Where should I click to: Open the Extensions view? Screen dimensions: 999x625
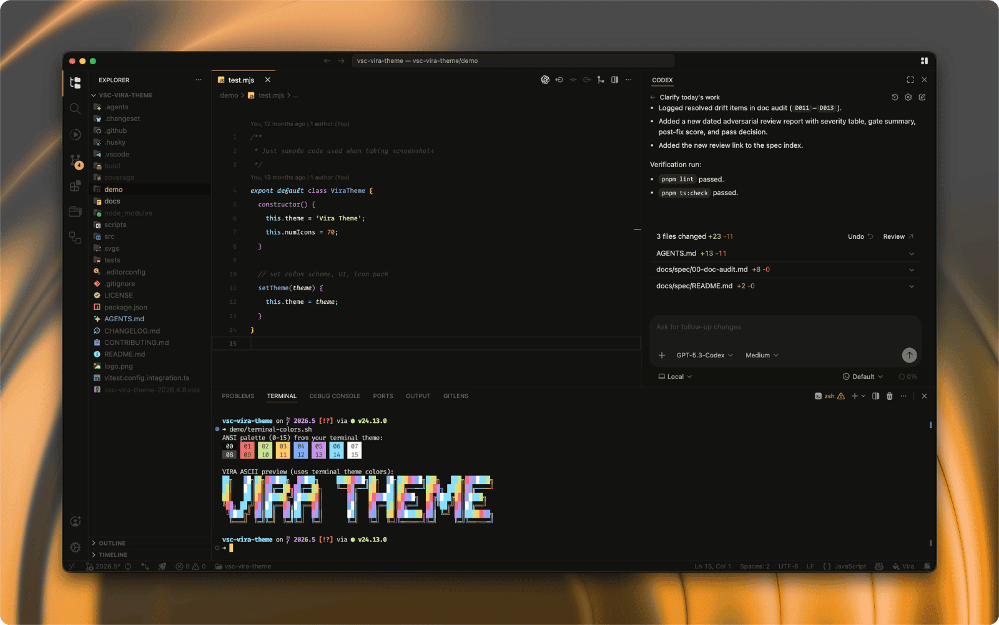[75, 186]
